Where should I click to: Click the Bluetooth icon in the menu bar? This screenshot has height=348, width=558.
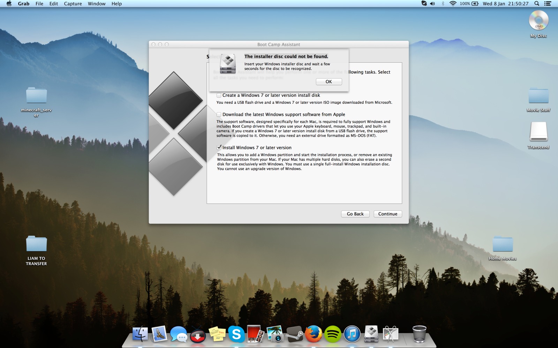tap(443, 3)
